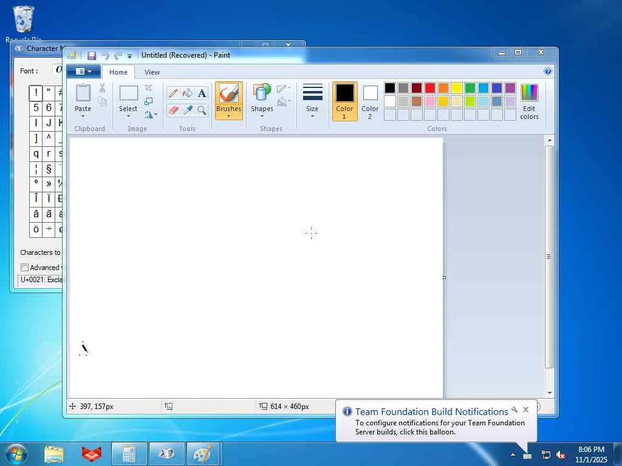Switch to the Home ribbon tab
This screenshot has width=622, height=466.
click(x=118, y=72)
